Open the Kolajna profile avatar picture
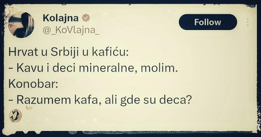 tap(21, 25)
